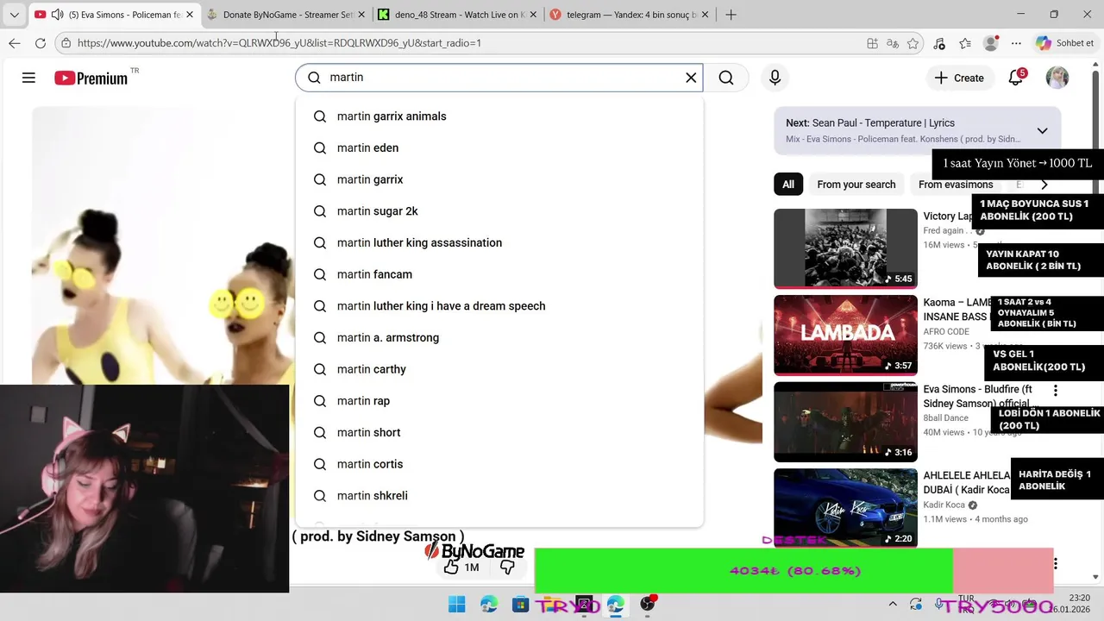Open the favorites list icon
This screenshot has width=1104, height=621.
(965, 43)
